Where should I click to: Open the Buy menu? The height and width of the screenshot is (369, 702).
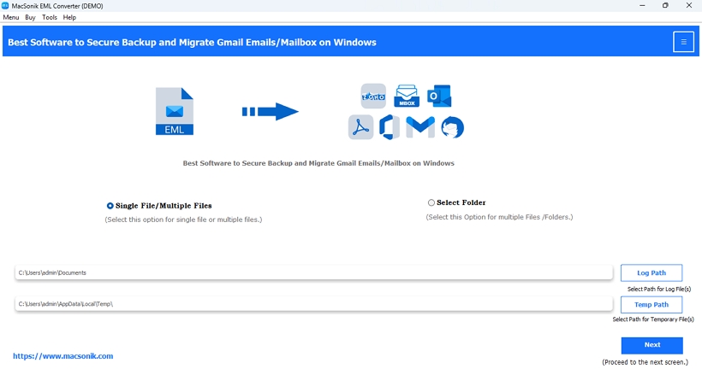click(x=30, y=17)
